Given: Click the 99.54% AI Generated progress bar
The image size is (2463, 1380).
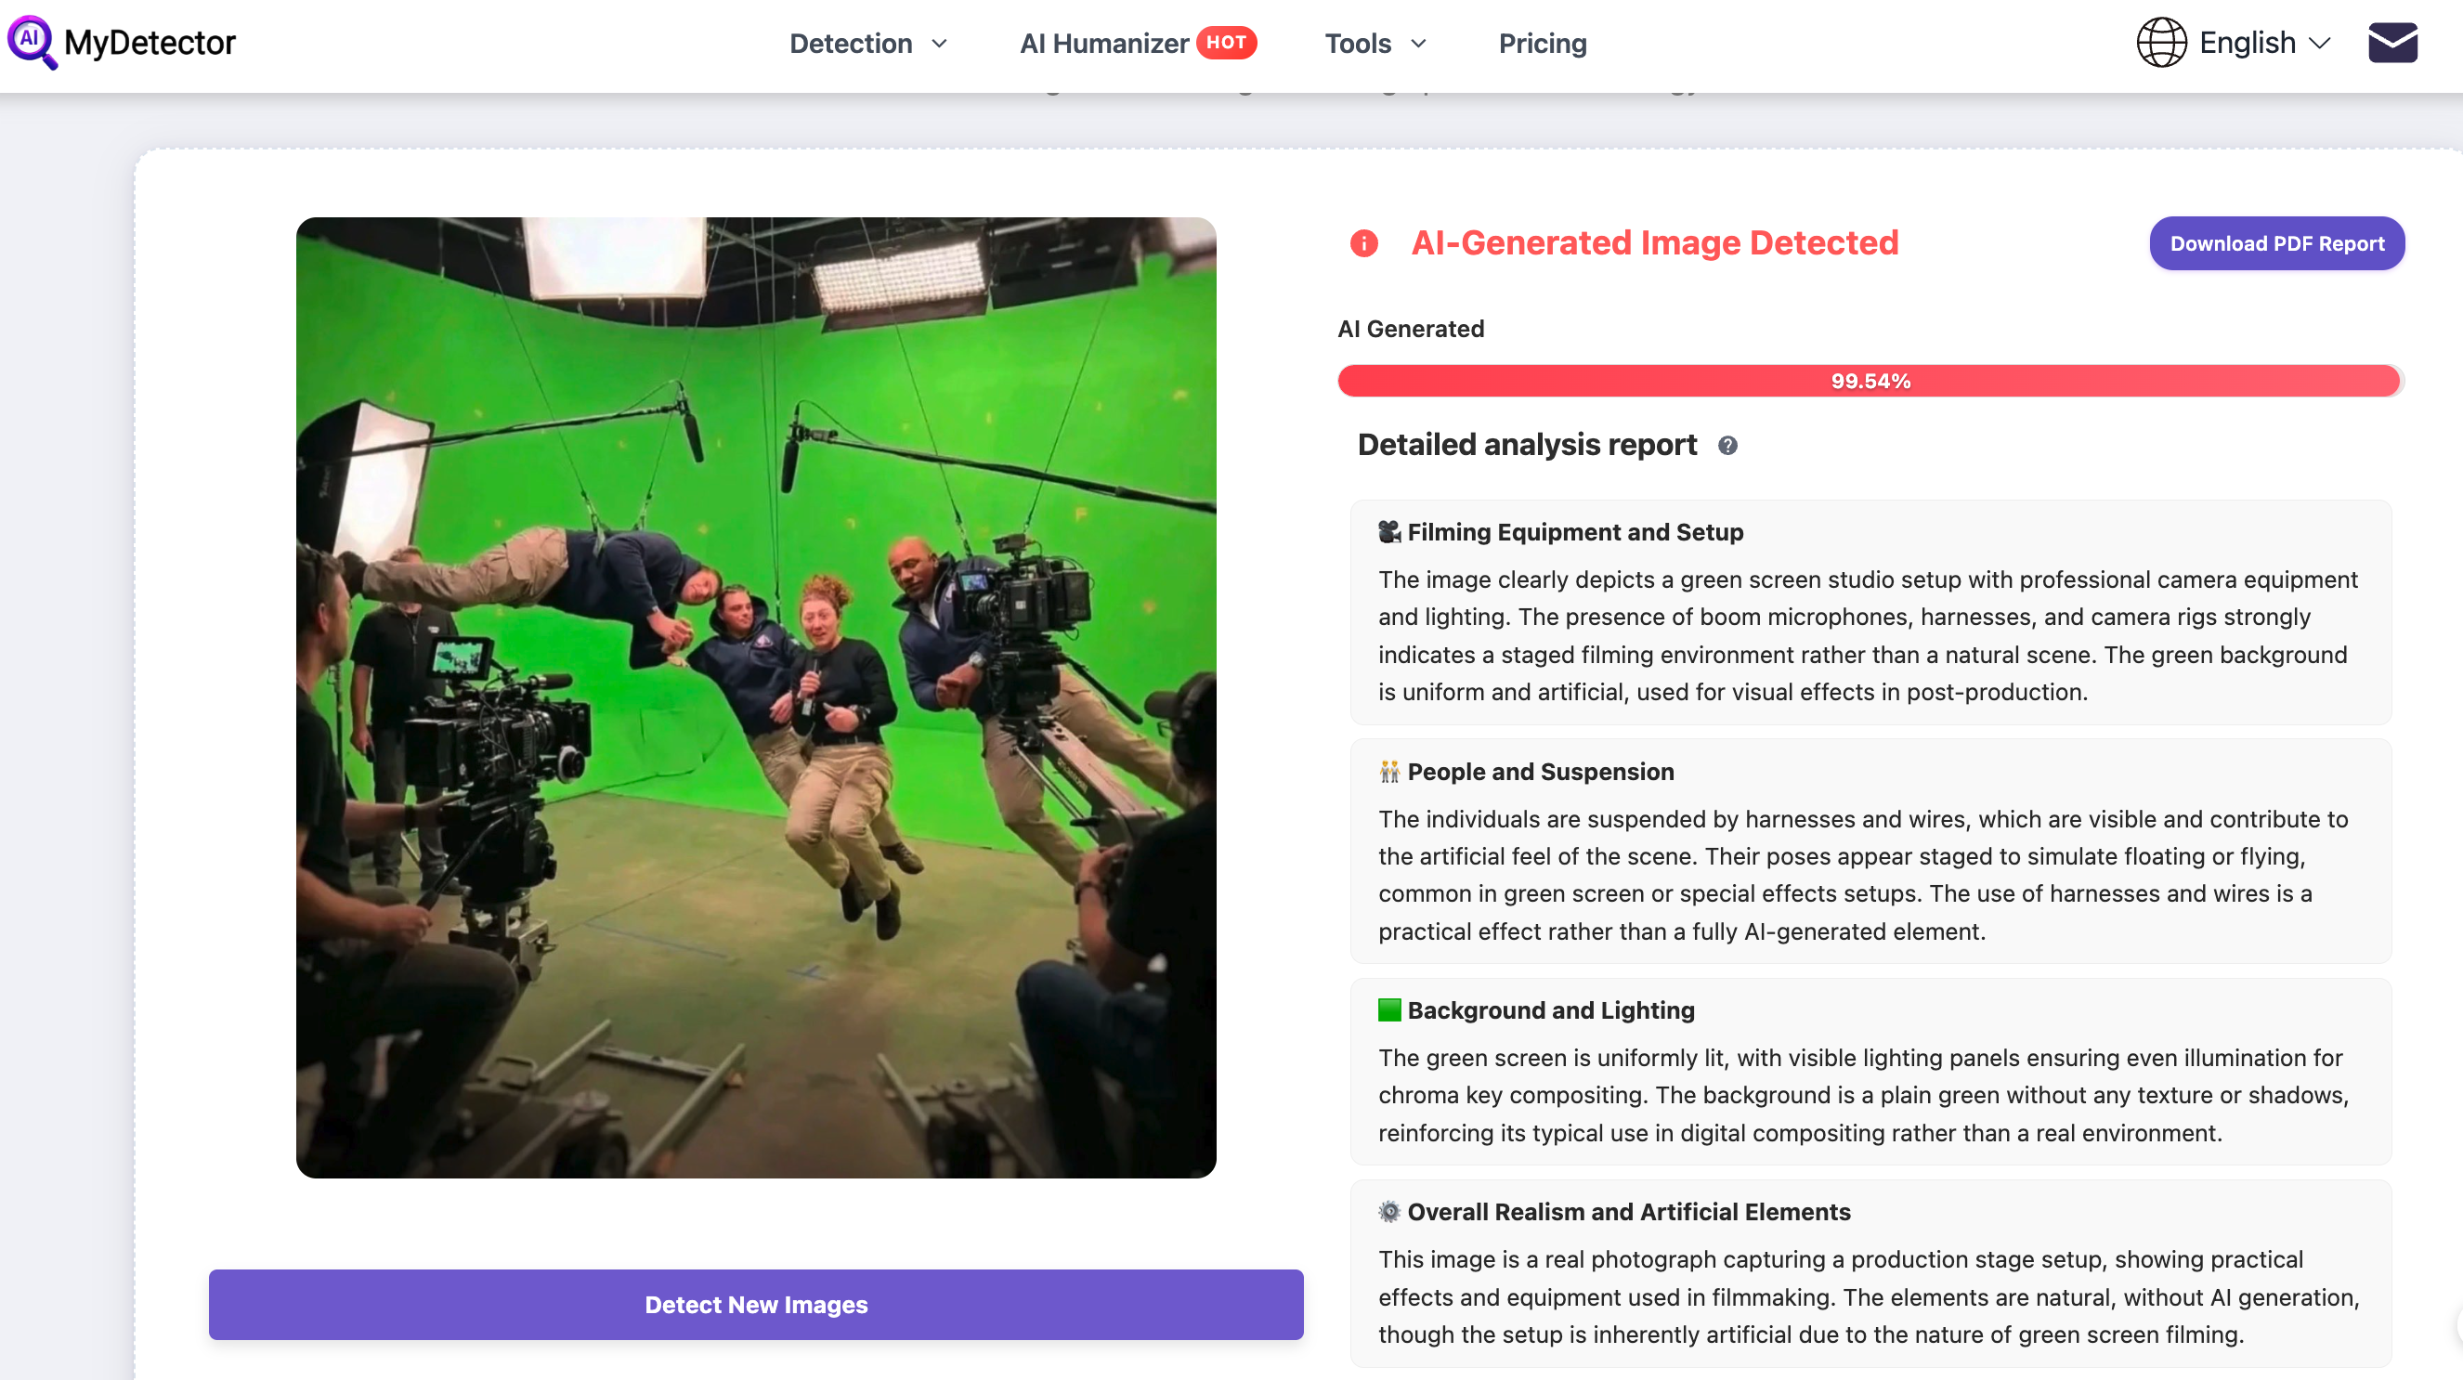Looking at the screenshot, I should (x=1869, y=381).
